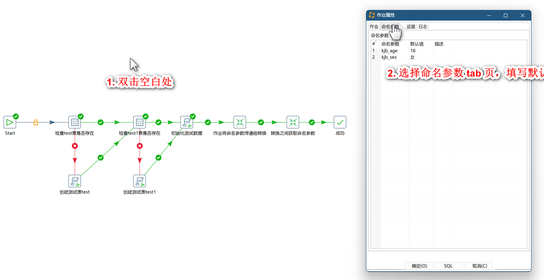Click the orange lock icon on the hop
544x280 pixels.
pos(36,122)
